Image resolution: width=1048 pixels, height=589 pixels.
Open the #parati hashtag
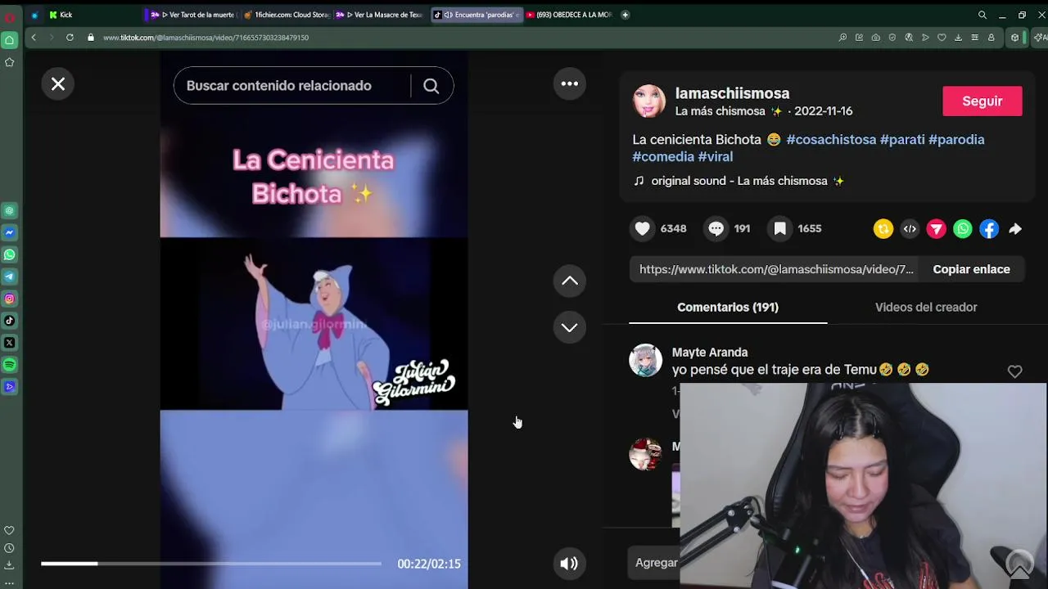pos(902,140)
